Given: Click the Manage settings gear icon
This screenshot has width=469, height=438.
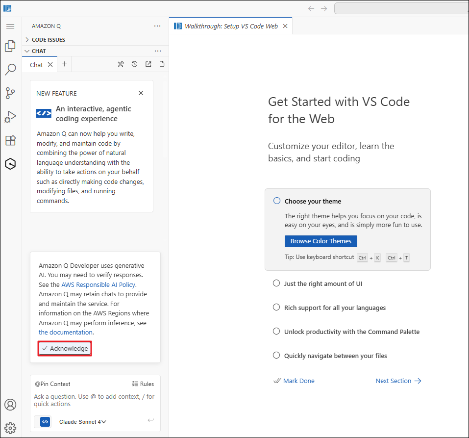Looking at the screenshot, I should (x=10, y=427).
